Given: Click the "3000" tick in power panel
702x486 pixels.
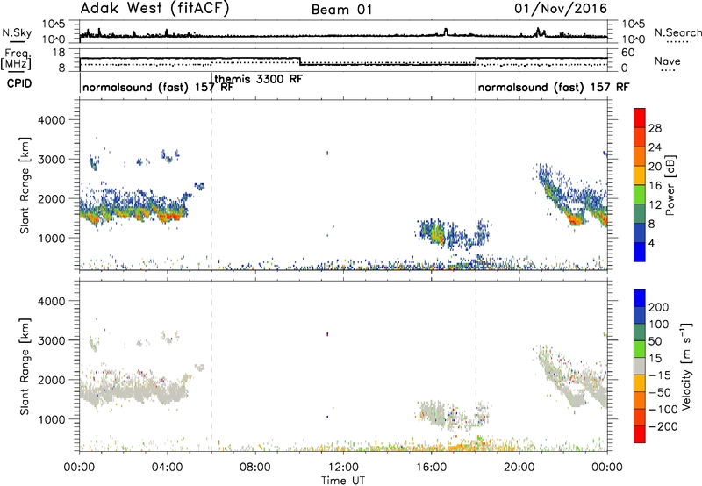Looking at the screenshot, I should 52,160.
